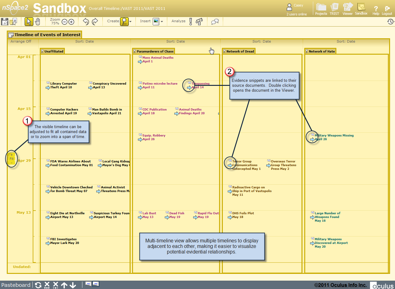395x289 pixels.
Task: Click the zoom out minus button
Action: click(64, 22)
